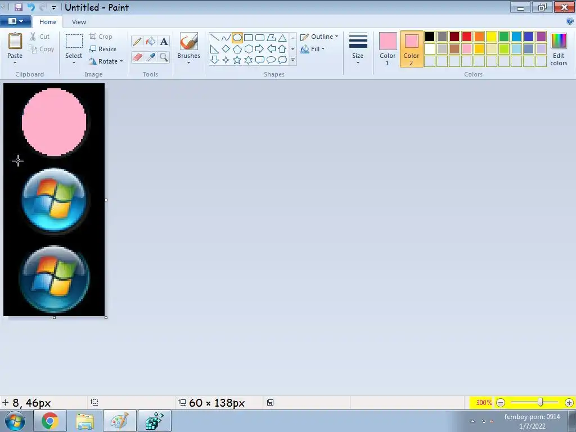The width and height of the screenshot is (576, 432).
Task: Click the Edit colors button
Action: coord(559,49)
